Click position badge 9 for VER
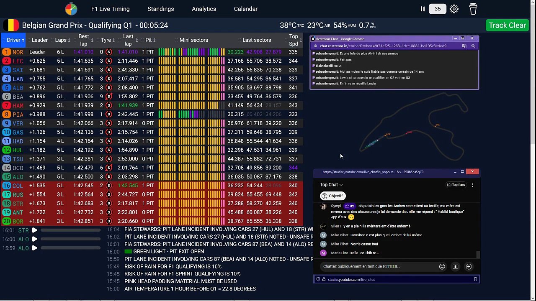 point(6,123)
